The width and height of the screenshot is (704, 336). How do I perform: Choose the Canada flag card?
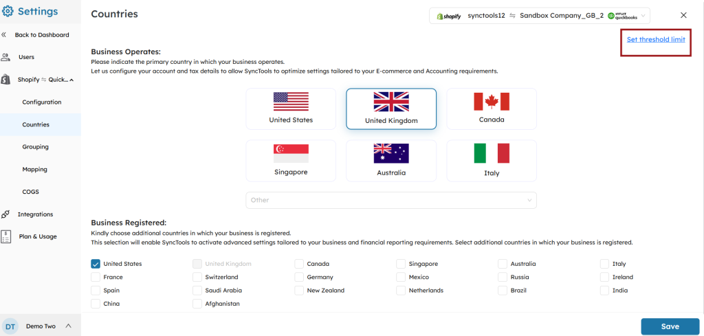492,109
